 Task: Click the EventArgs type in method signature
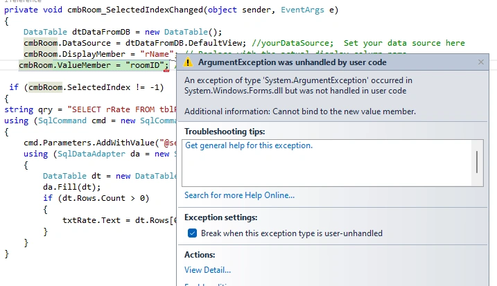click(x=302, y=10)
